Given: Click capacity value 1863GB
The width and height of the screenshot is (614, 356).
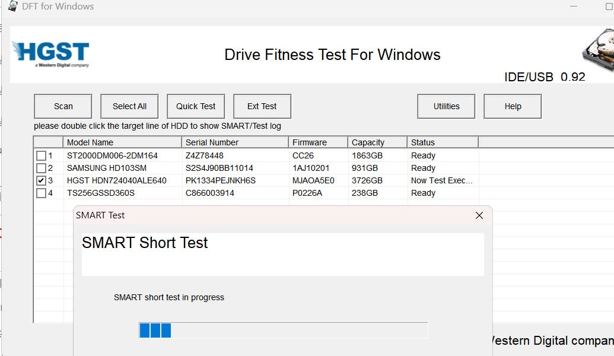Looking at the screenshot, I should pyautogui.click(x=367, y=155).
